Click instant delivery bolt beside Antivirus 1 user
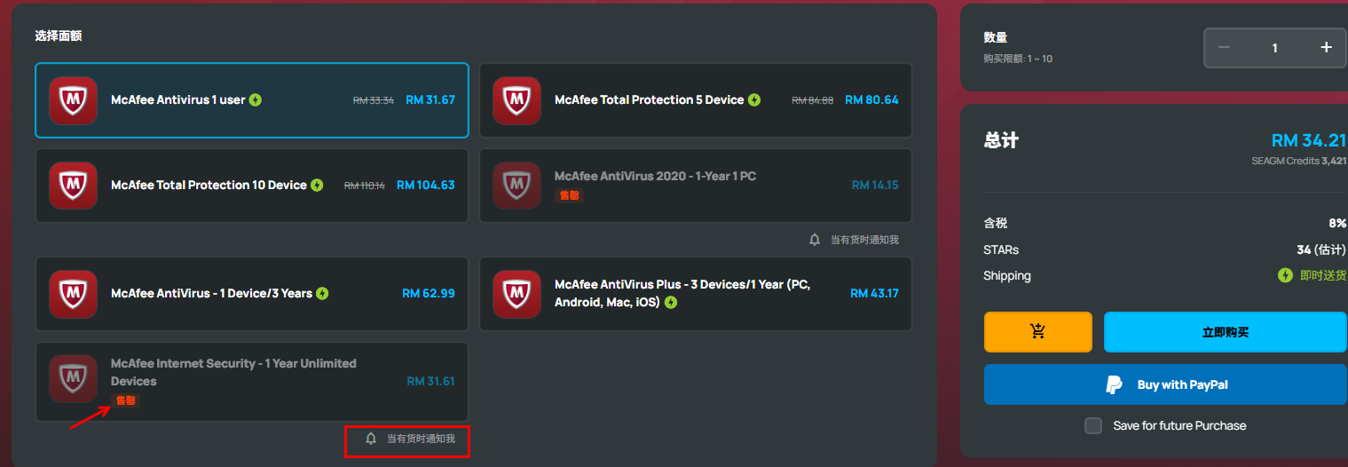This screenshot has height=467, width=1348. [x=256, y=100]
